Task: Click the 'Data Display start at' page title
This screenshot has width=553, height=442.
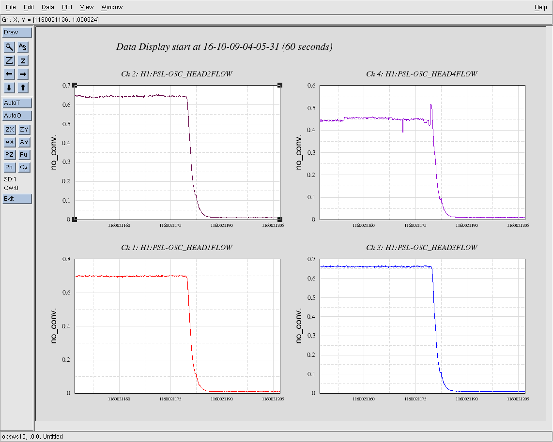Action: point(224,46)
